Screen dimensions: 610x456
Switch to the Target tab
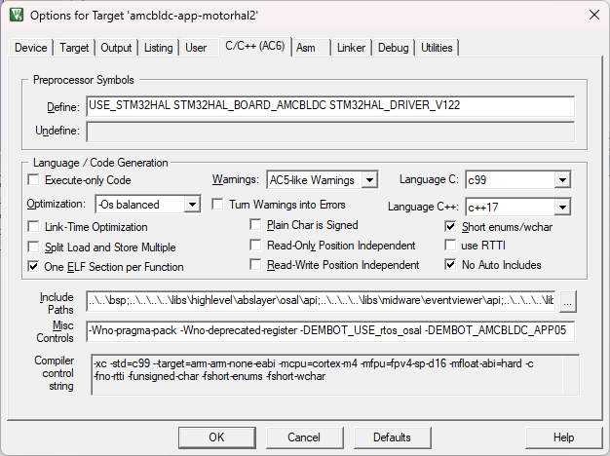coord(74,48)
